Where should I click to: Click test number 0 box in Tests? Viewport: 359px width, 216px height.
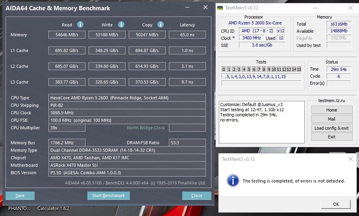(224, 69)
